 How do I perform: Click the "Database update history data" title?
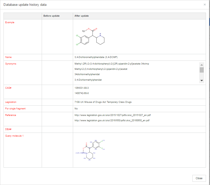click(x=25, y=5)
